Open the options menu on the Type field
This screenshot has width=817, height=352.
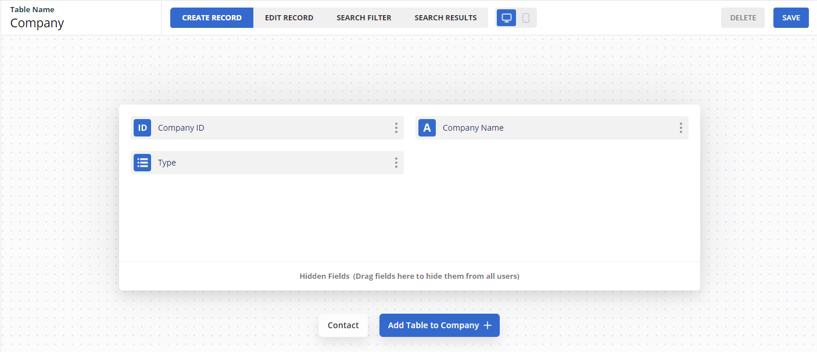(396, 163)
